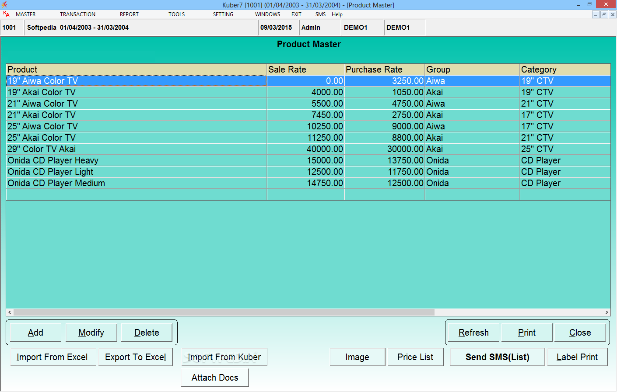Select the 25" Akai Color TV product

click(x=137, y=138)
